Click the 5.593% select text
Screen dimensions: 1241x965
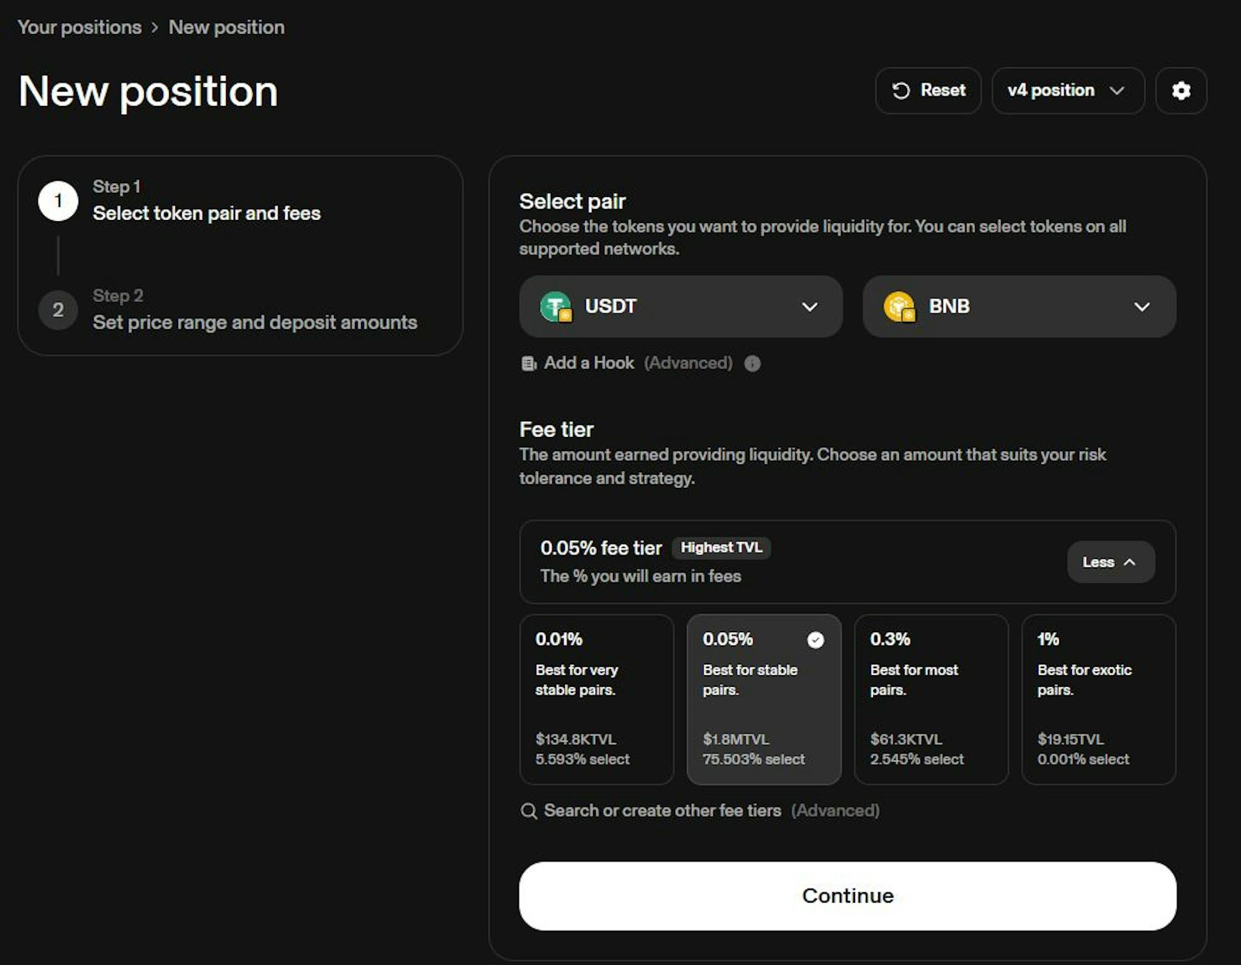click(x=582, y=759)
